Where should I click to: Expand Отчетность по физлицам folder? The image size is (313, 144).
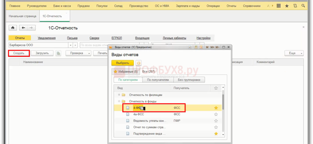coord(119,95)
